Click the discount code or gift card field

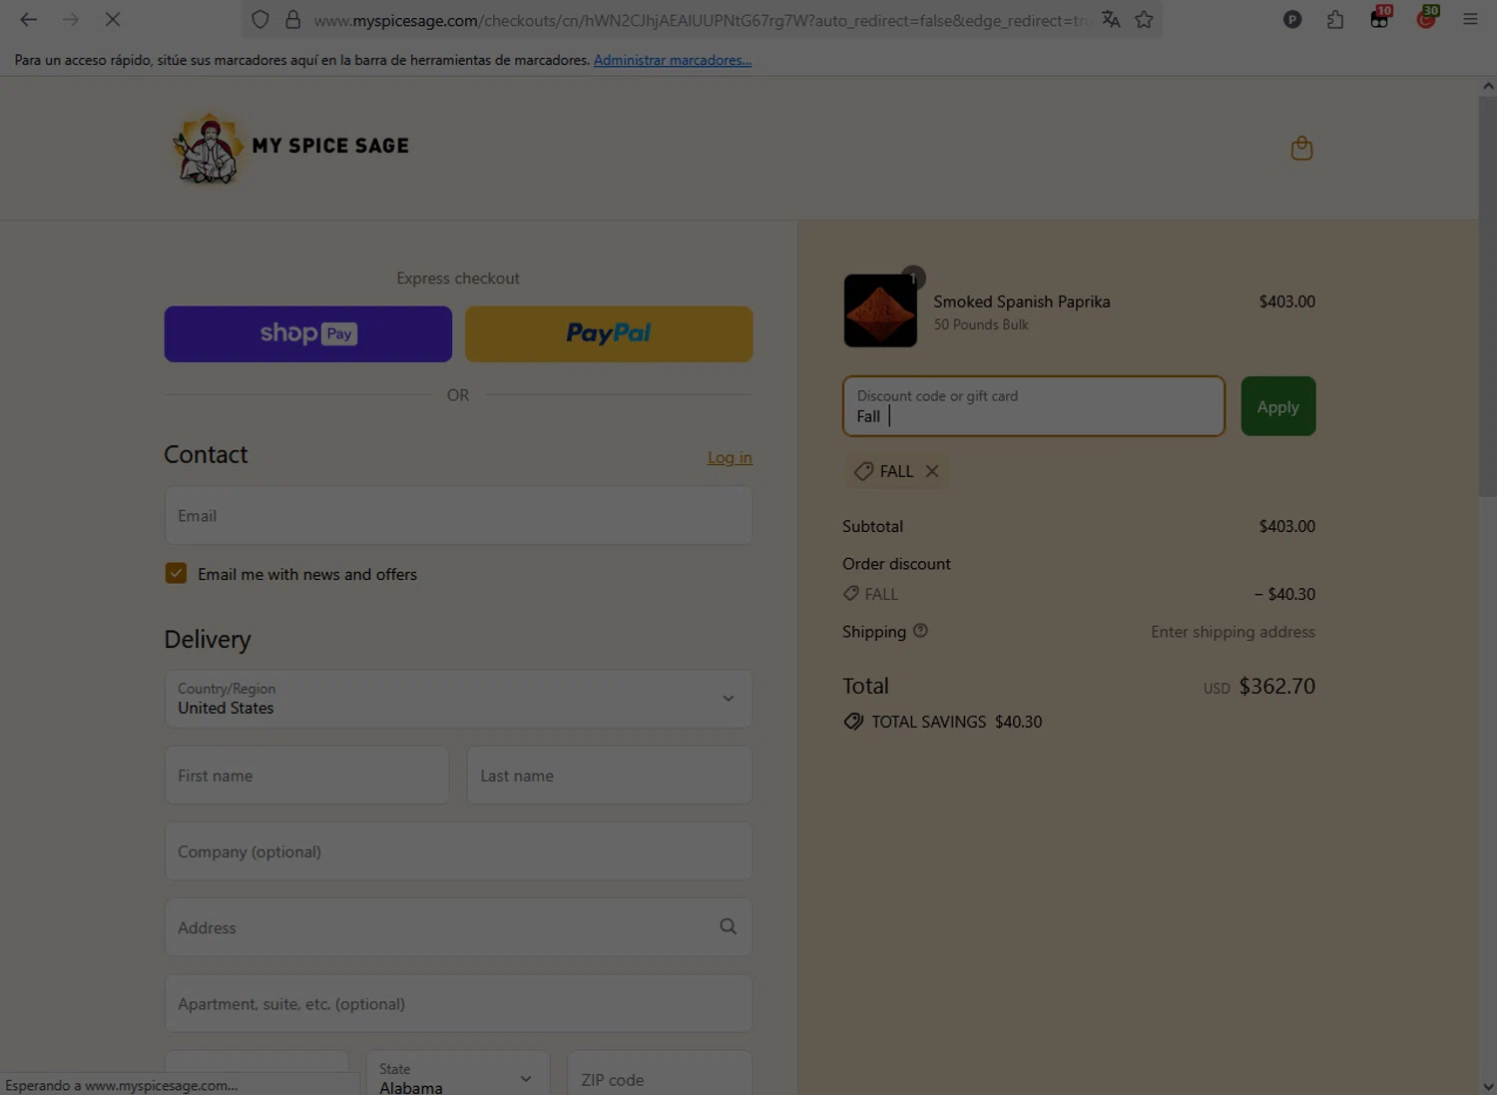click(x=1033, y=406)
